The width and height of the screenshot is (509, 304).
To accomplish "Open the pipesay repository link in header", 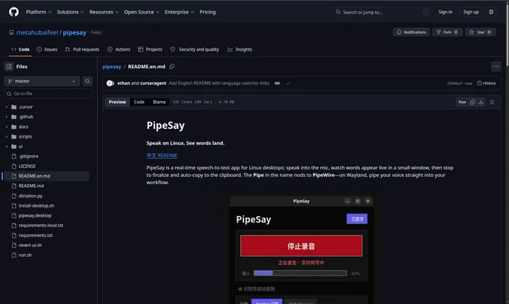I will pos(75,32).
